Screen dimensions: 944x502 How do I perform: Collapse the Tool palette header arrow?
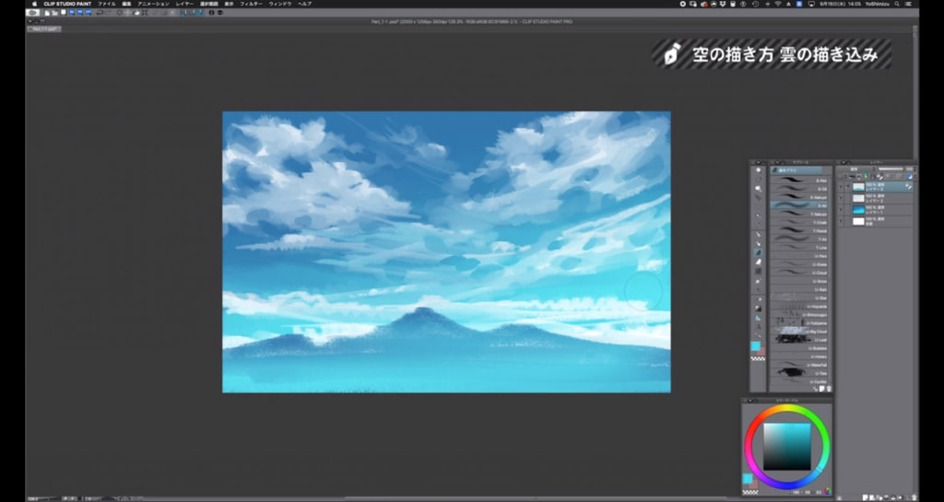pos(759,162)
